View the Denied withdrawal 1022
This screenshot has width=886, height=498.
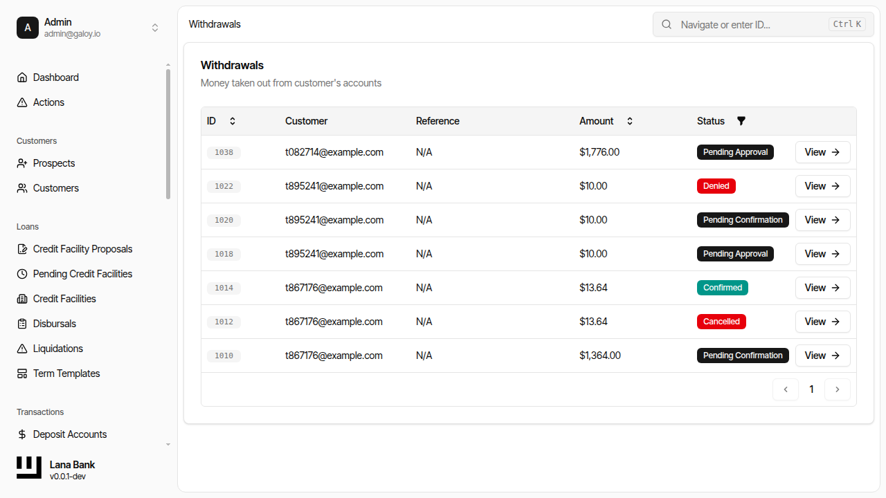click(x=822, y=186)
